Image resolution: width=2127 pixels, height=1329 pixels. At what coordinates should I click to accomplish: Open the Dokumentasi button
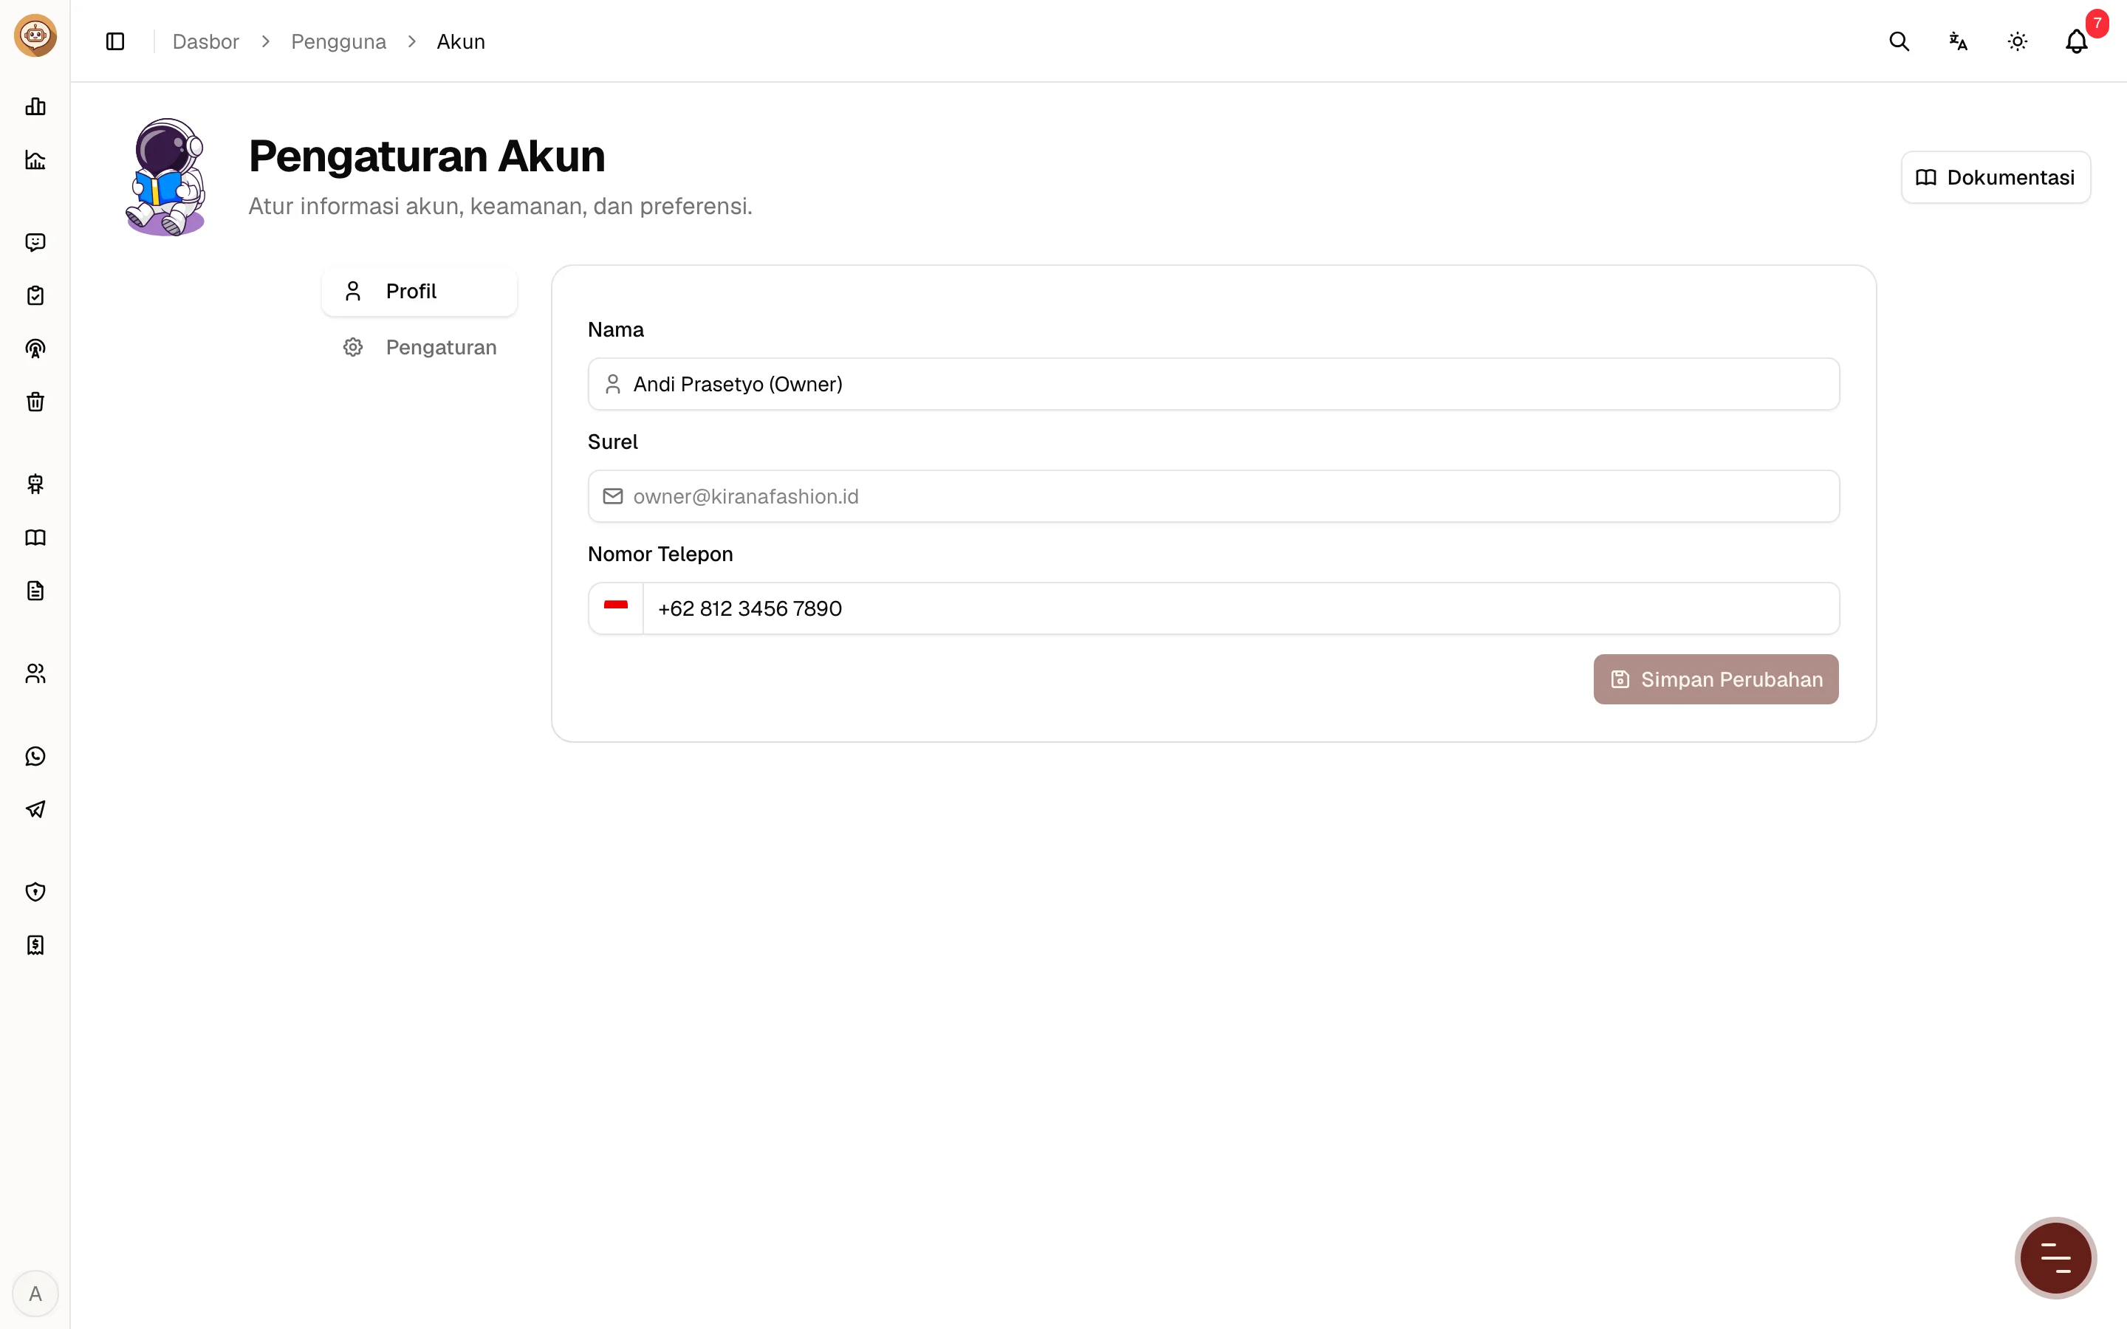click(1995, 177)
